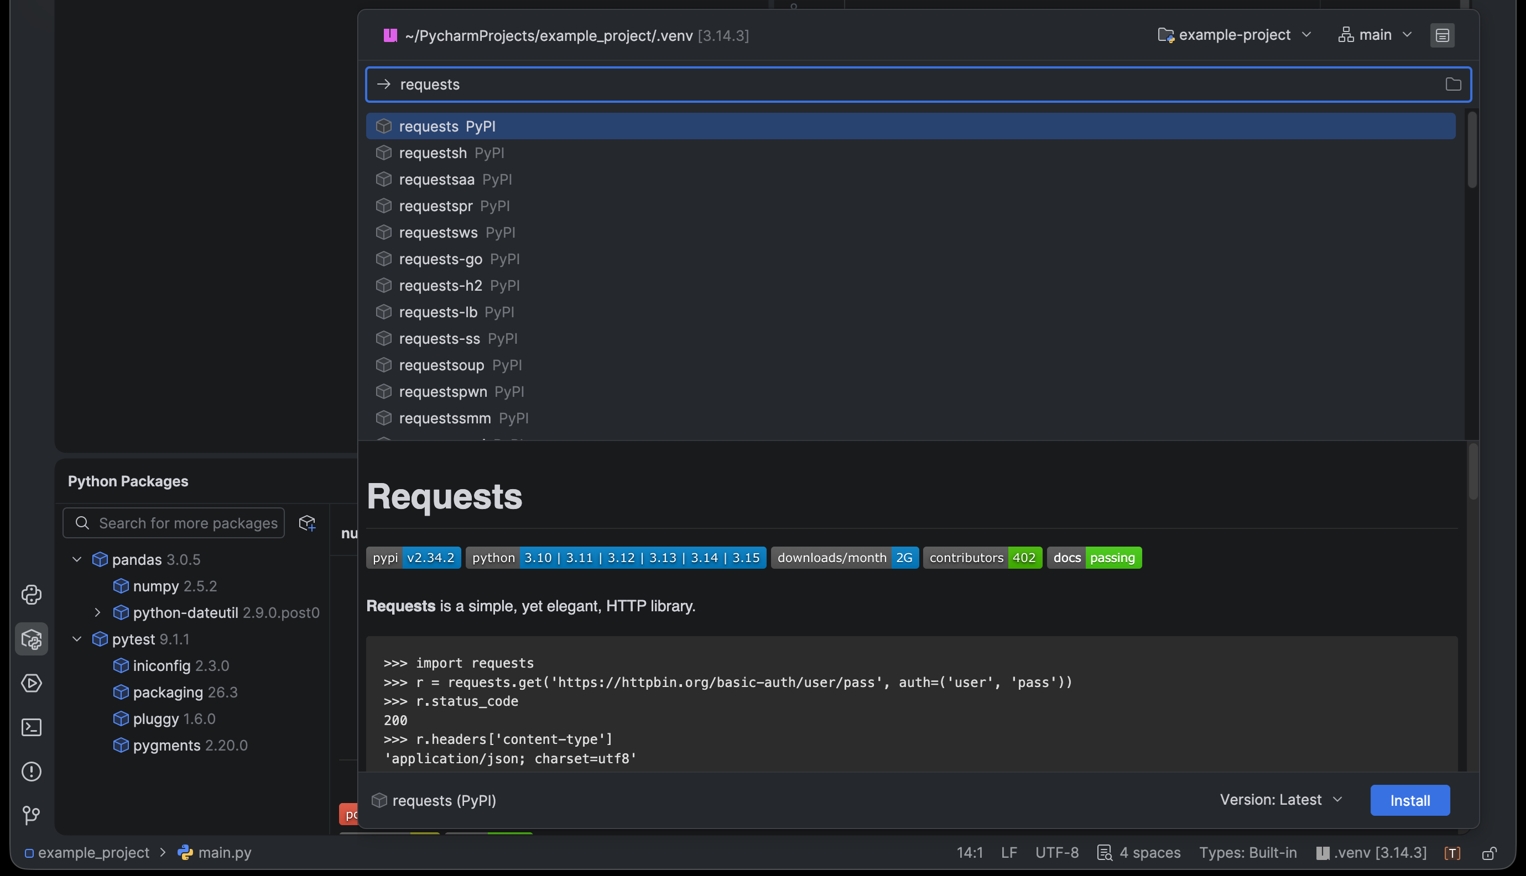The height and width of the screenshot is (876, 1526).
Task: Click the contributors 402 badge
Action: coord(982,558)
